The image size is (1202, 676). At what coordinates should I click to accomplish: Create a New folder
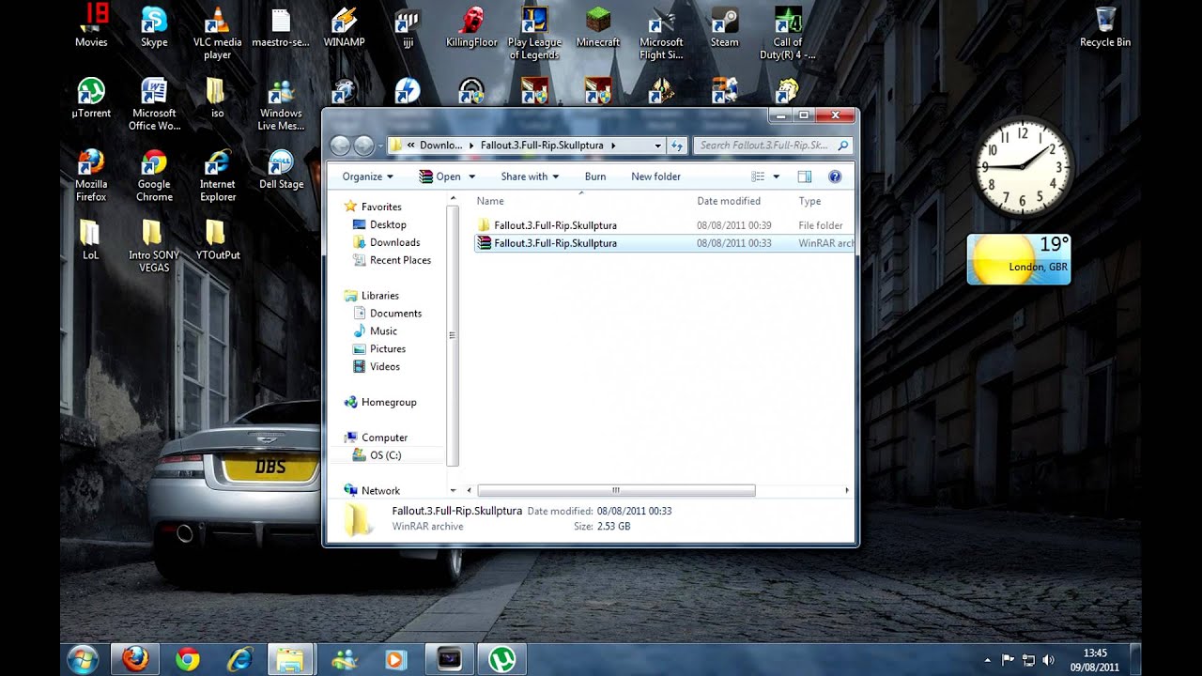(655, 177)
